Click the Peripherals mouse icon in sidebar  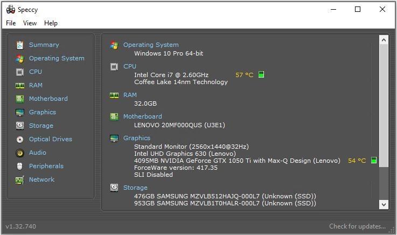point(20,166)
